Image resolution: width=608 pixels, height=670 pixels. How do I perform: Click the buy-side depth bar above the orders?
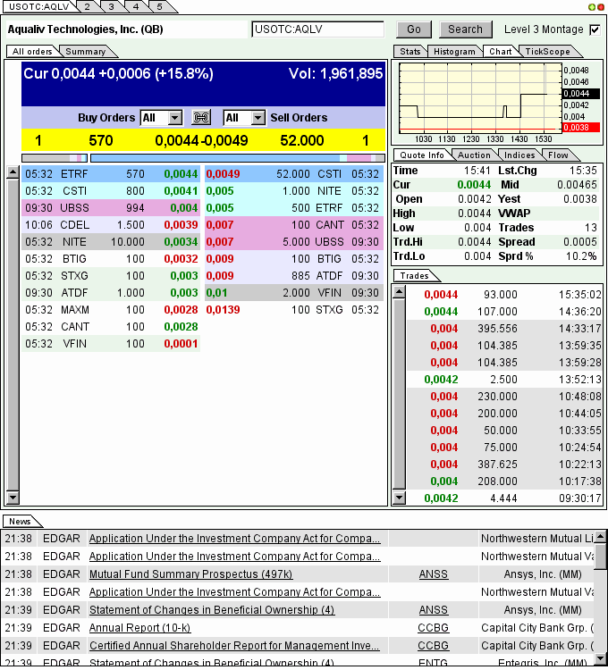(x=55, y=158)
